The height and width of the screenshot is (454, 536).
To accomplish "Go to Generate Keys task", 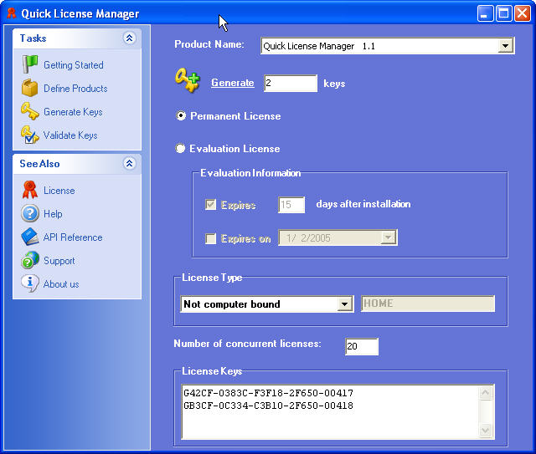I will (x=73, y=112).
